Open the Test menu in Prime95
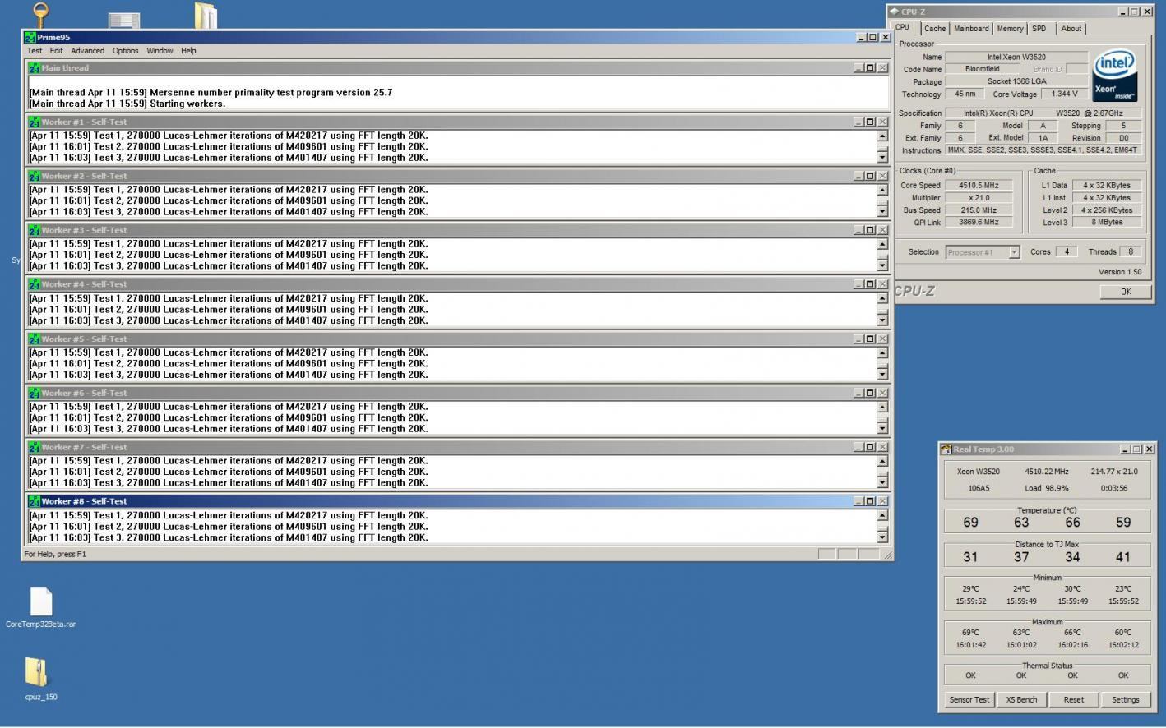 point(35,51)
